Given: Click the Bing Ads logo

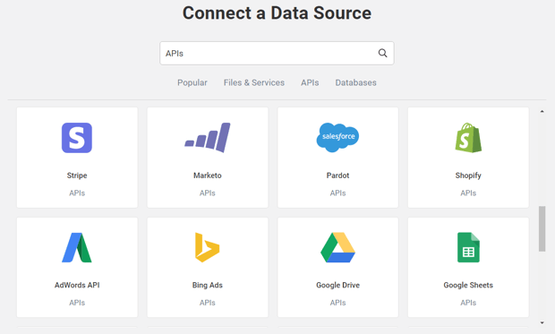Looking at the screenshot, I should coord(208,247).
